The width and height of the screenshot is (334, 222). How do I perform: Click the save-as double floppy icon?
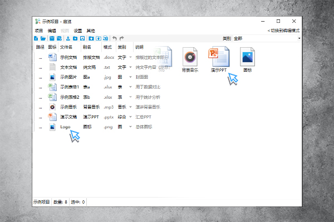coord(59,38)
